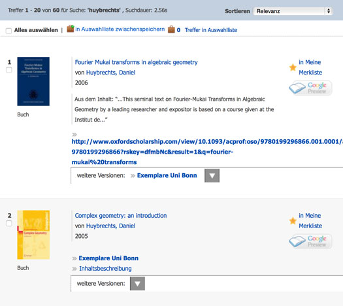Screen dimensions: 343x306
Task: Click in Auswahlliste zwischenspeichern link
Action: pos(120,29)
